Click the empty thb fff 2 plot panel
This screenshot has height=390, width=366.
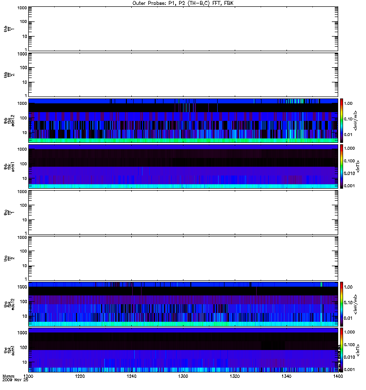pos(183,75)
